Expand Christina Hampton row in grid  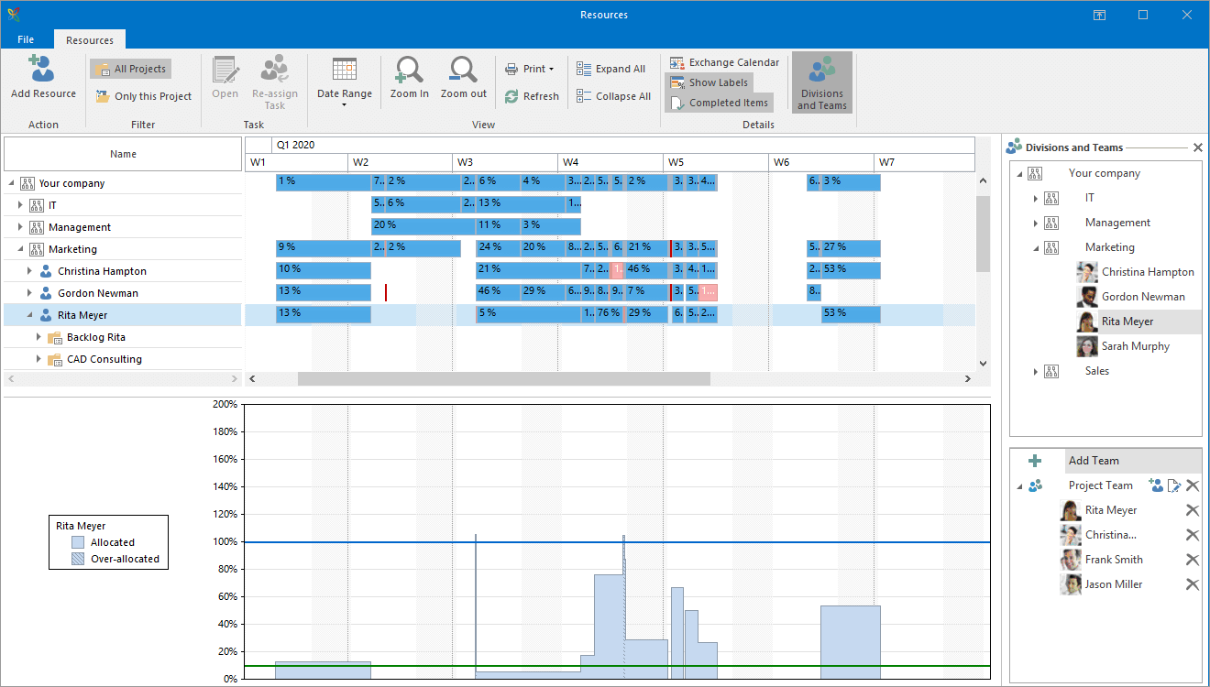(29, 271)
